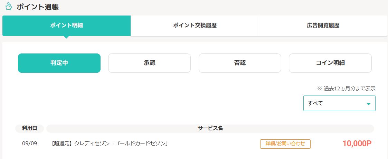Image resolution: width=388 pixels, height=159 pixels.
Task: Click the piggy bank icon beside ポイント通帳
Action: click(9, 7)
